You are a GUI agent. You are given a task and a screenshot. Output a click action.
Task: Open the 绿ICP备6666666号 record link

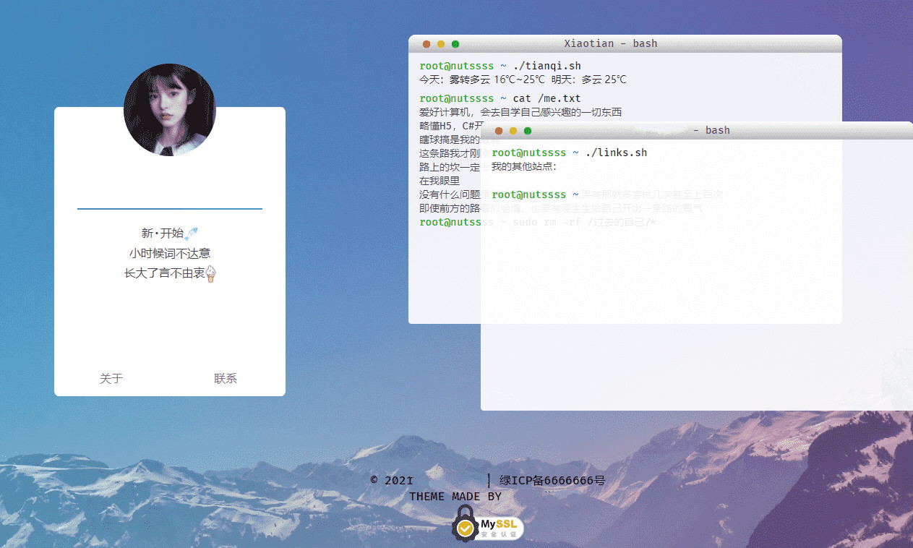click(552, 480)
